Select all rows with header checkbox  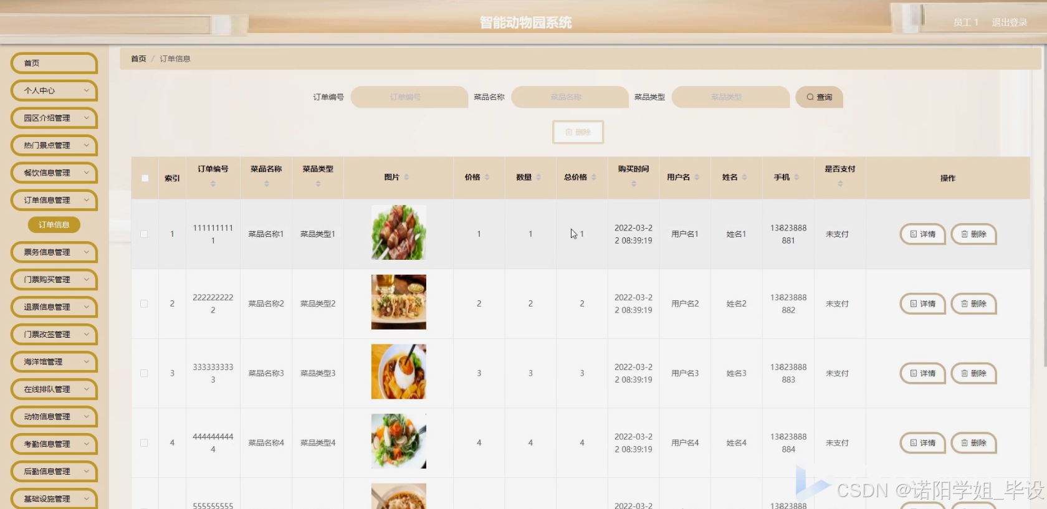click(x=145, y=178)
